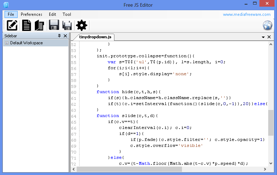The height and width of the screenshot is (175, 277).
Task: Click the 'init.prototype.collapse=function(){' line
Action: coord(146,56)
